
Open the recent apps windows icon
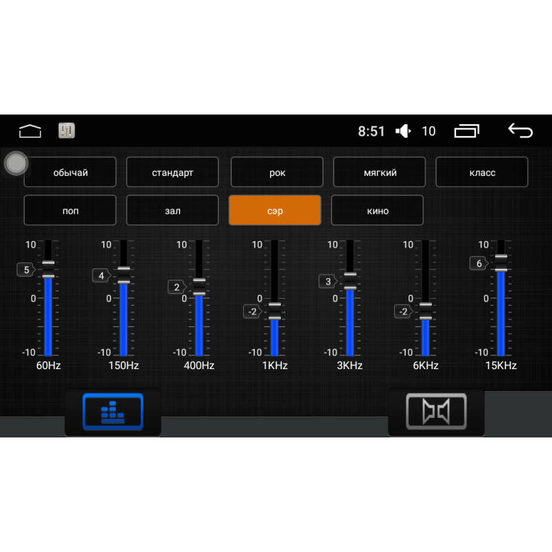[x=467, y=131]
